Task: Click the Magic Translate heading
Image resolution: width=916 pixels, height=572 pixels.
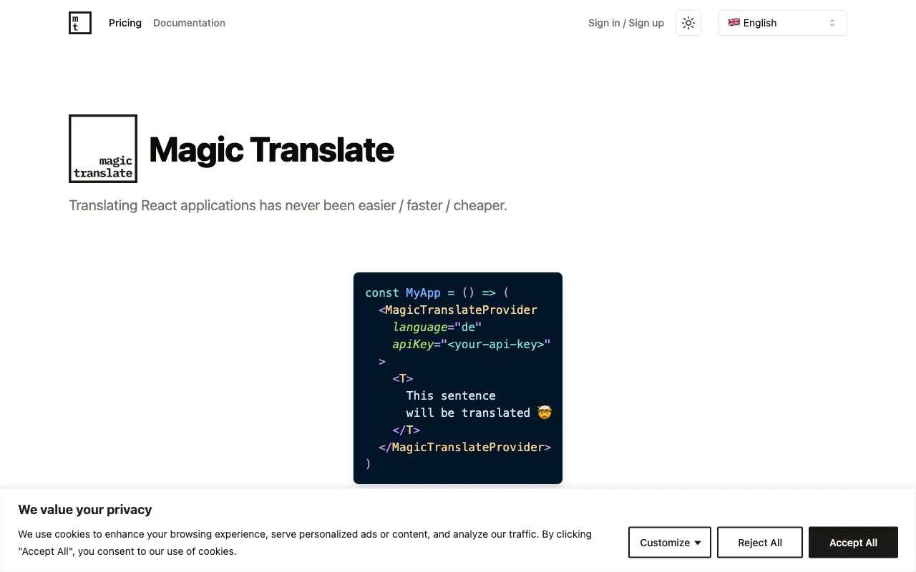Action: click(272, 149)
